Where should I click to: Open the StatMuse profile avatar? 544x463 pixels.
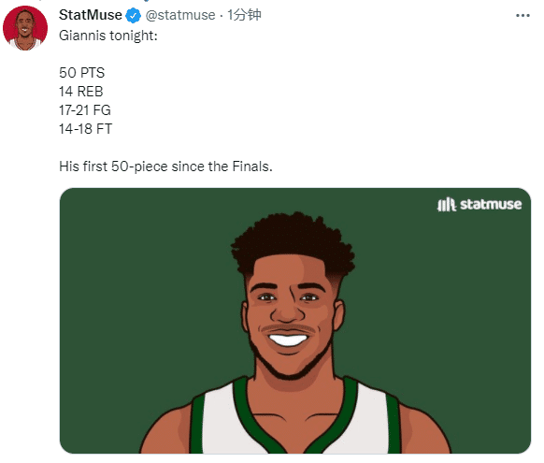(x=25, y=28)
